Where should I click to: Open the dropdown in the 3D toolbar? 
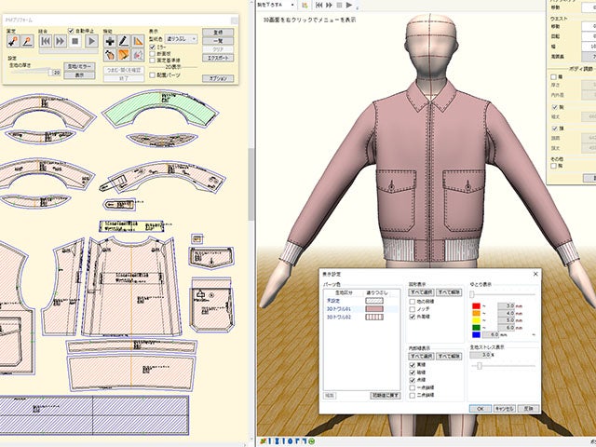[x=277, y=5]
